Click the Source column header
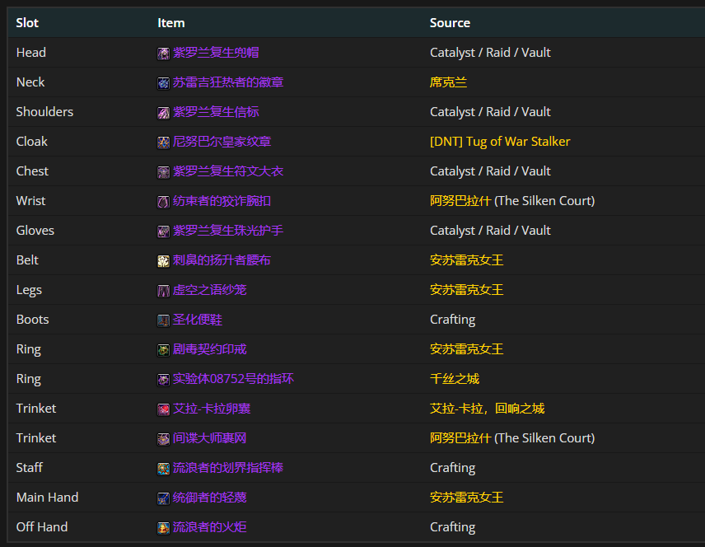This screenshot has height=547, width=705. click(x=450, y=23)
